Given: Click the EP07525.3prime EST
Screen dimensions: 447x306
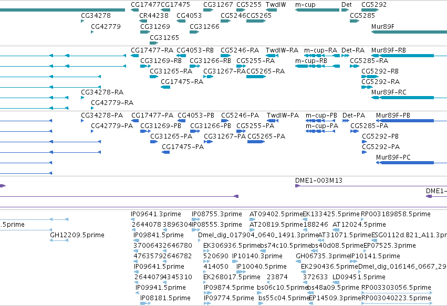Looking at the screenshot, I should (365, 251).
